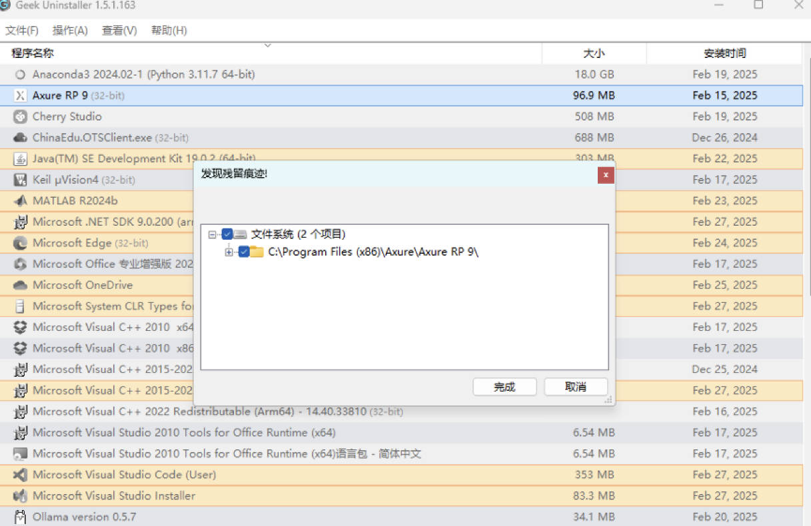Click the Ollama version 0.5.7 icon
The image size is (811, 526).
pyautogui.click(x=20, y=517)
